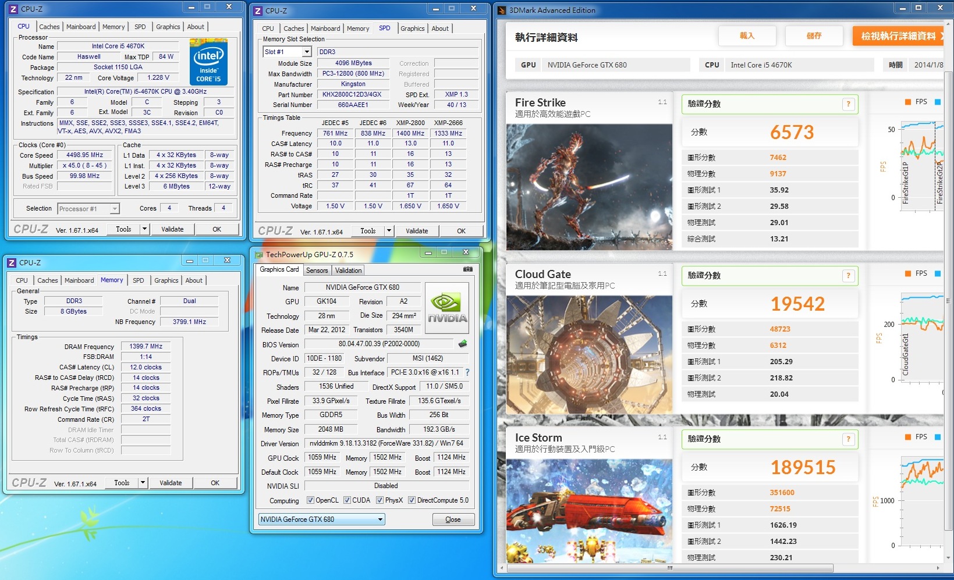954x580 pixels.
Task: Click the Bus Interface question mark icon
Action: (x=467, y=372)
